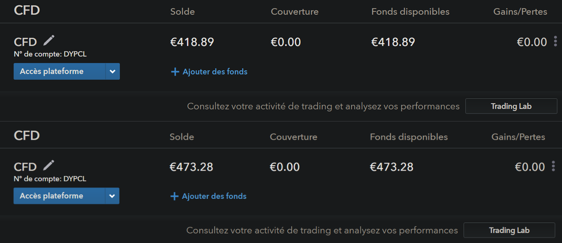Select the €418.89 value under Solde
The width and height of the screenshot is (562, 243).
(192, 42)
